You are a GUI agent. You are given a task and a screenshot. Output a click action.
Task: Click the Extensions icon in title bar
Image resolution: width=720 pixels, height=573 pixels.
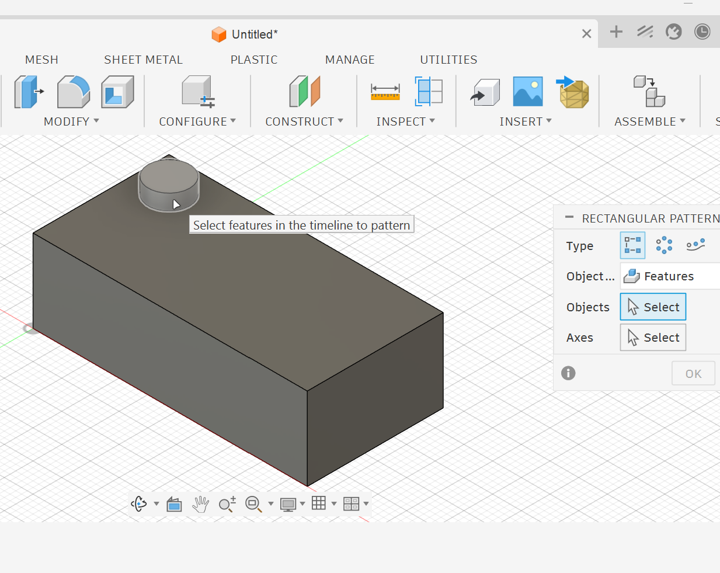click(645, 32)
